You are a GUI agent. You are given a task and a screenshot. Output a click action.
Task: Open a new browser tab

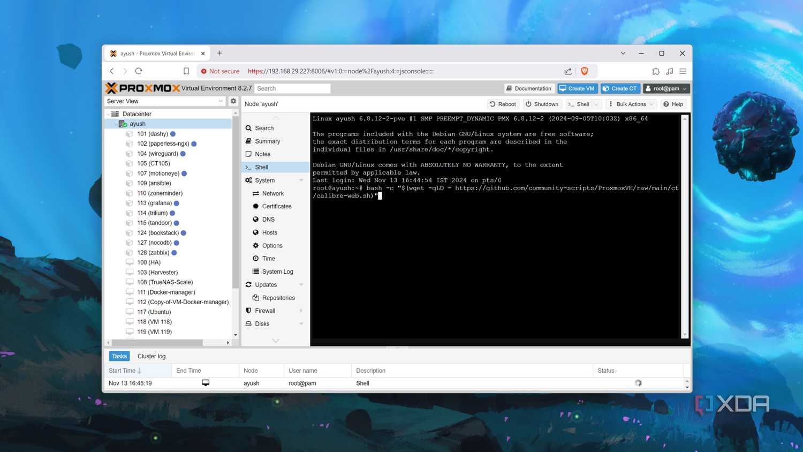pos(219,53)
